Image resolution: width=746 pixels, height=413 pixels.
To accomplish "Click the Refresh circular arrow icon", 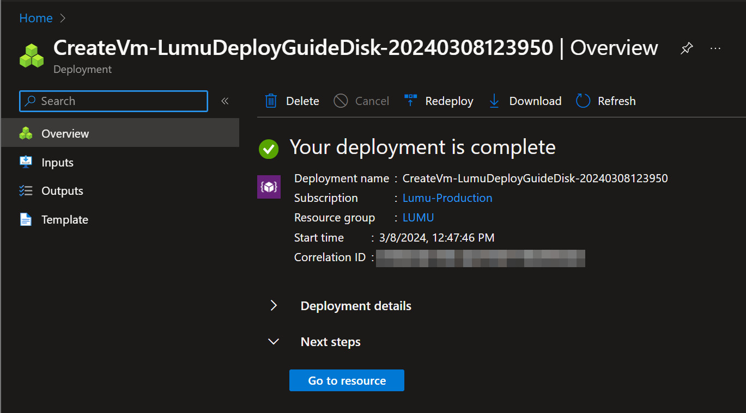I will tap(583, 101).
